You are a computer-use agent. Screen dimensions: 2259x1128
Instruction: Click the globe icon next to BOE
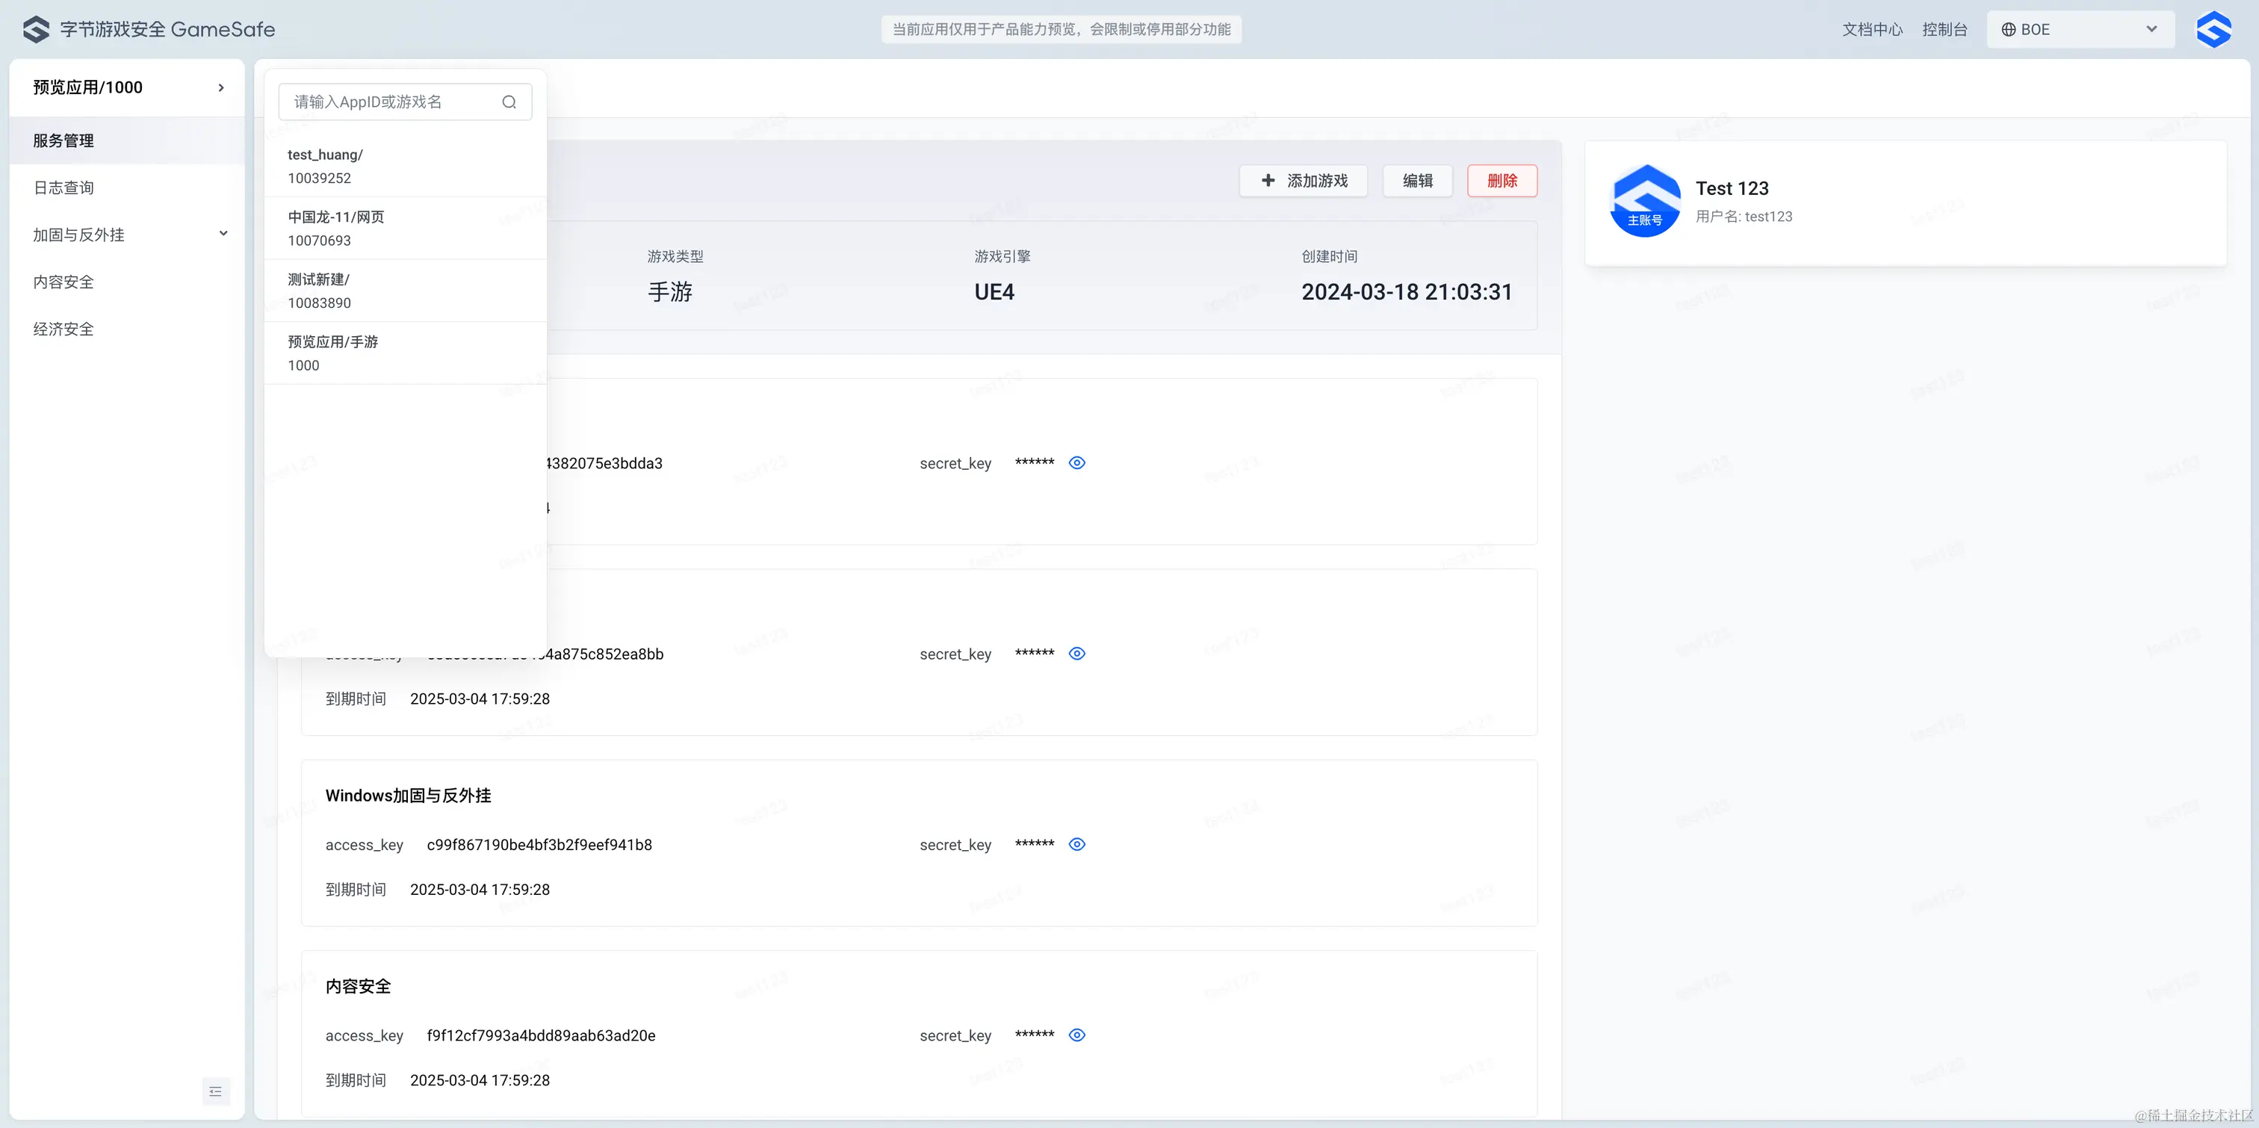[2008, 29]
